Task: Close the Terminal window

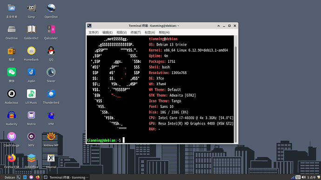Action: click(x=235, y=26)
